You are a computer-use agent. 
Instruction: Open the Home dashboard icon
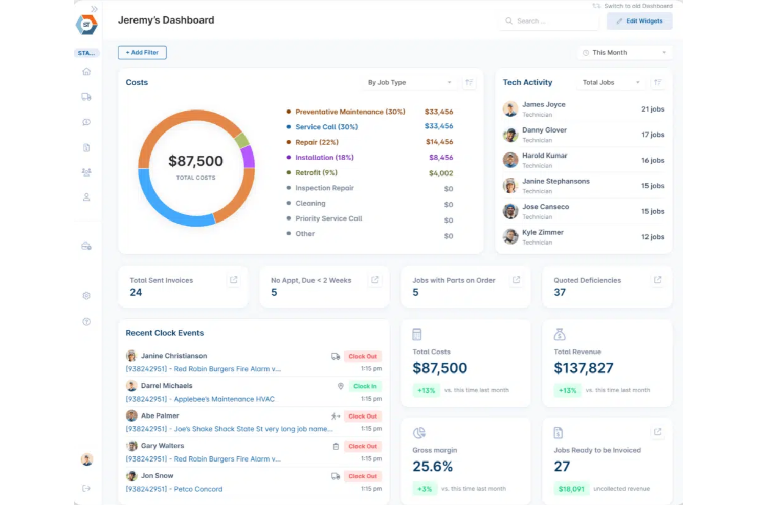pos(86,72)
